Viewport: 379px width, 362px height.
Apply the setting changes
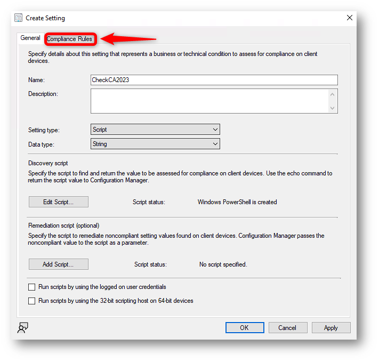point(331,328)
